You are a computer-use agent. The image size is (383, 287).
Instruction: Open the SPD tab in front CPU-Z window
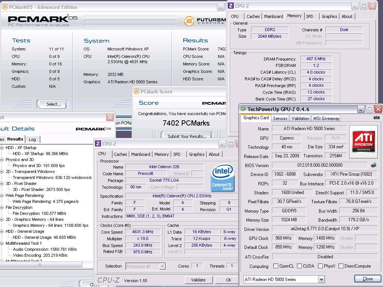point(177,154)
